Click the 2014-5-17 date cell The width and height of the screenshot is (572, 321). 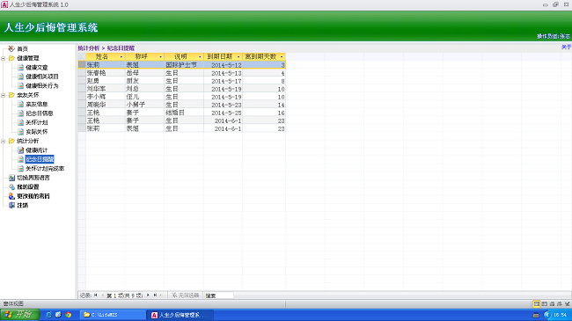[x=223, y=81]
